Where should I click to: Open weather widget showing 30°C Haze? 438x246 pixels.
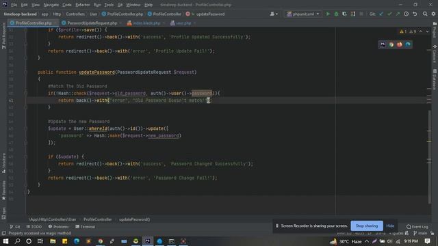click(x=346, y=241)
